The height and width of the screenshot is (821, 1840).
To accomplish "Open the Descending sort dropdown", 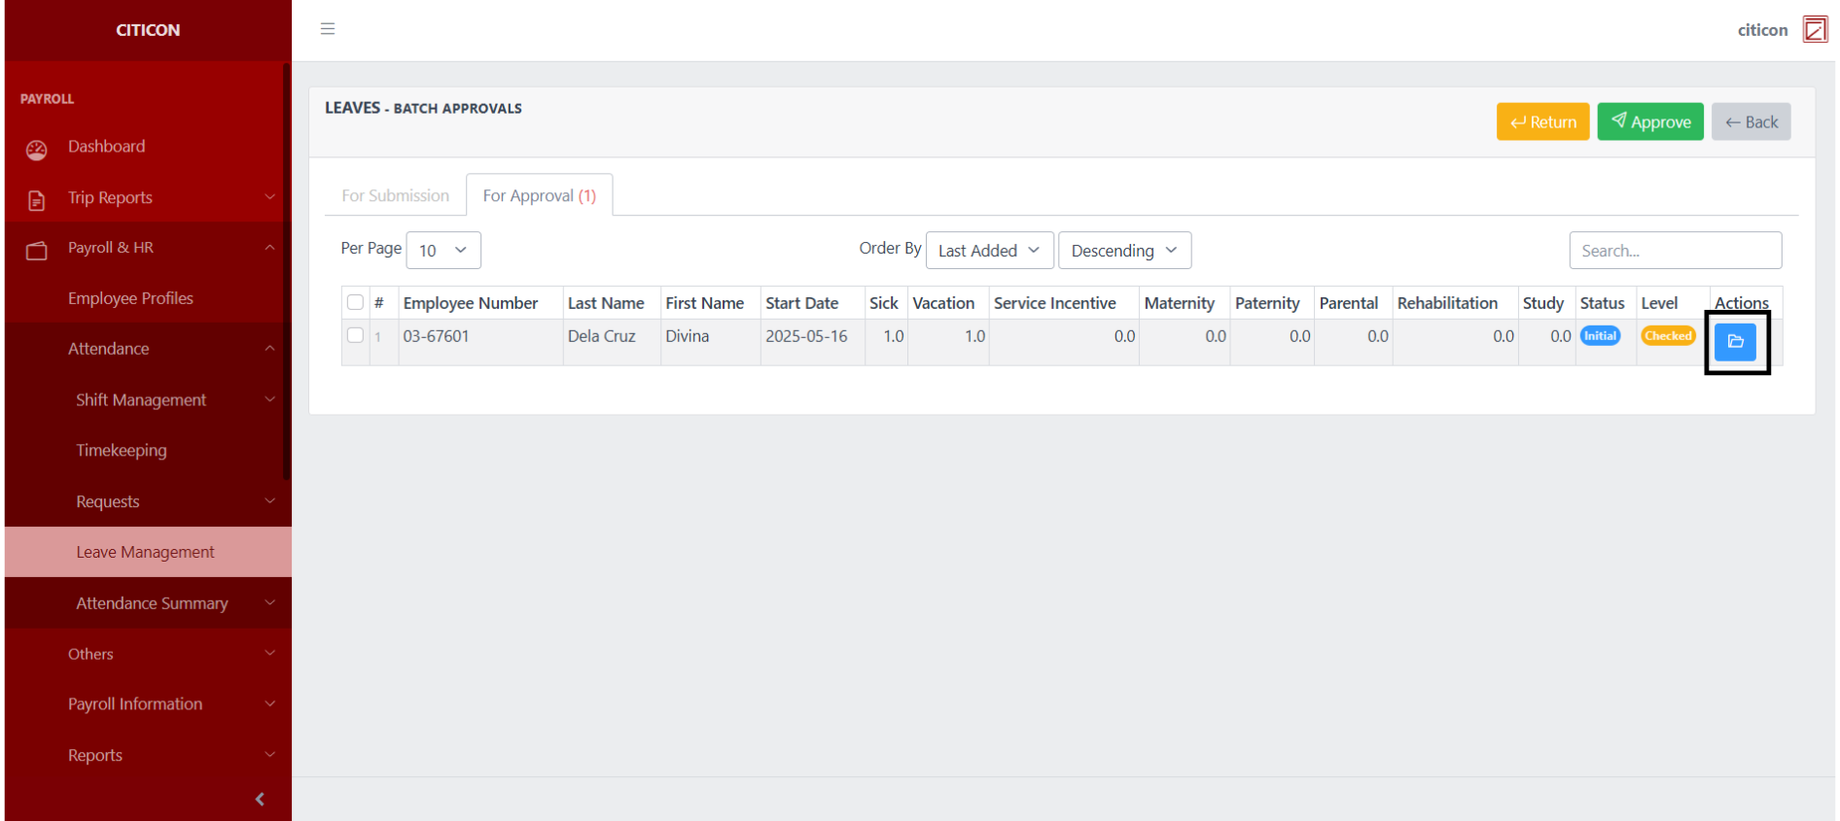I will pos(1123,251).
